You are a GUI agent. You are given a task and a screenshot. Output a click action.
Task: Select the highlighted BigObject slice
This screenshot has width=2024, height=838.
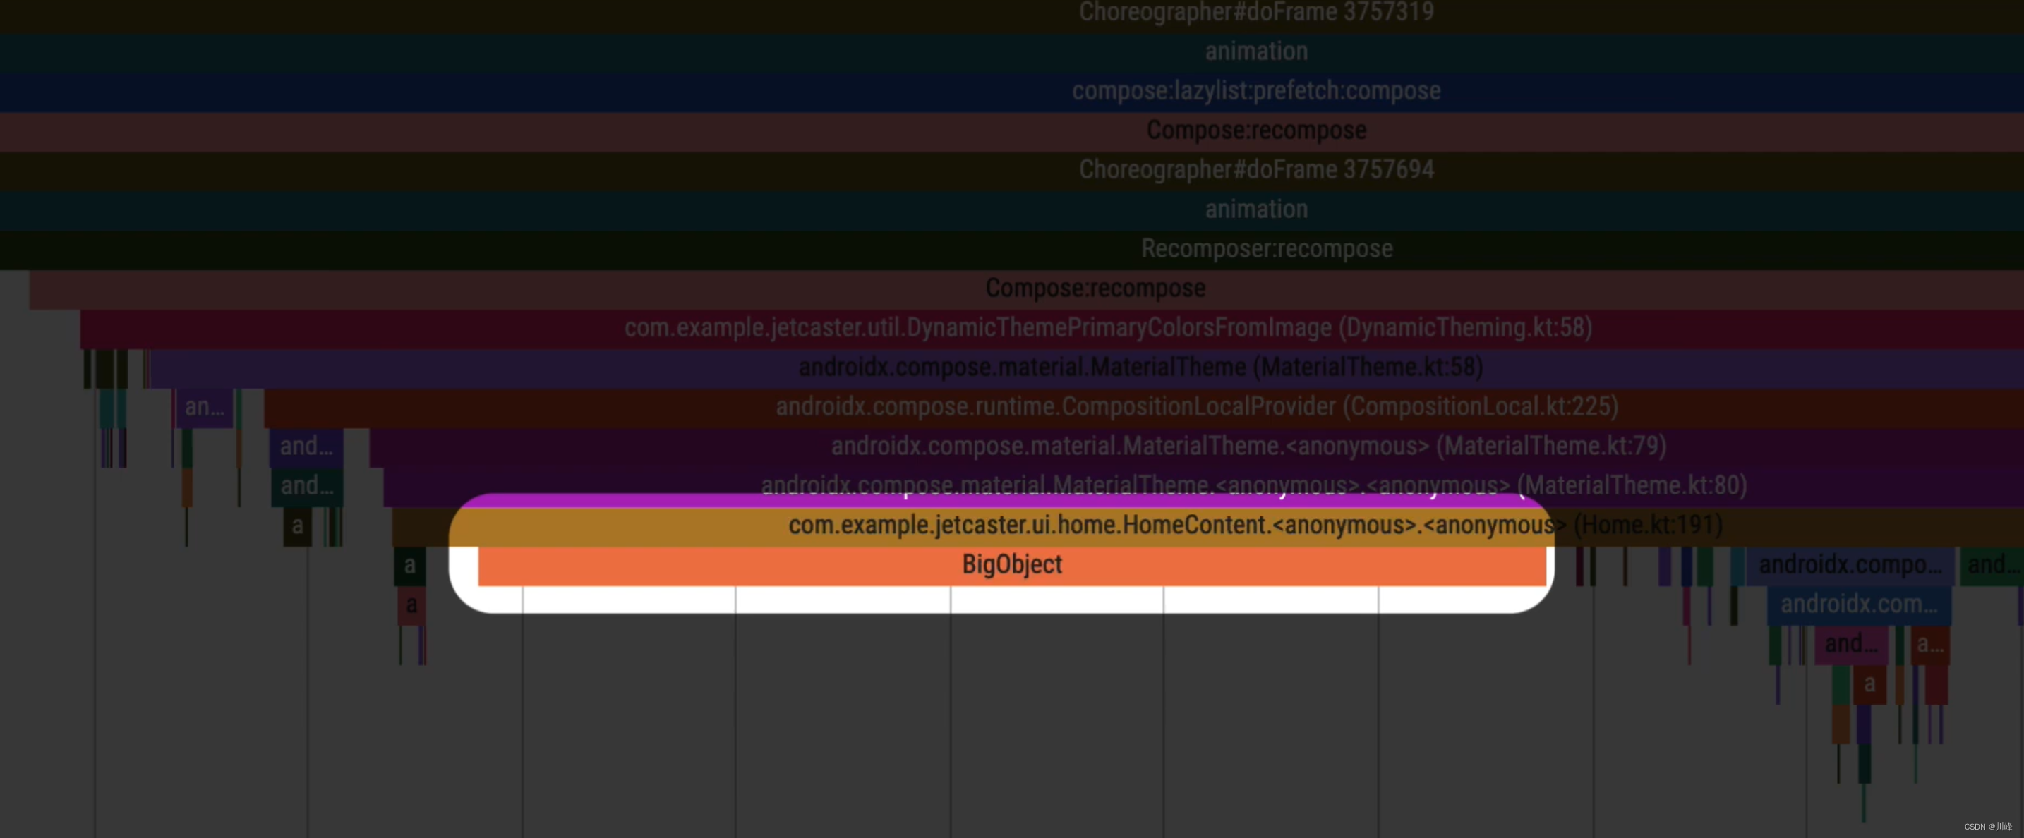pyautogui.click(x=1012, y=565)
